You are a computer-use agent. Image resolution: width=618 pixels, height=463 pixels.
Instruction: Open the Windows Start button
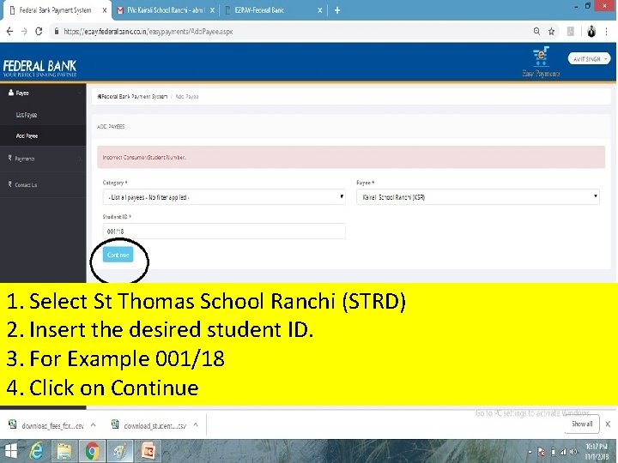click(9, 451)
